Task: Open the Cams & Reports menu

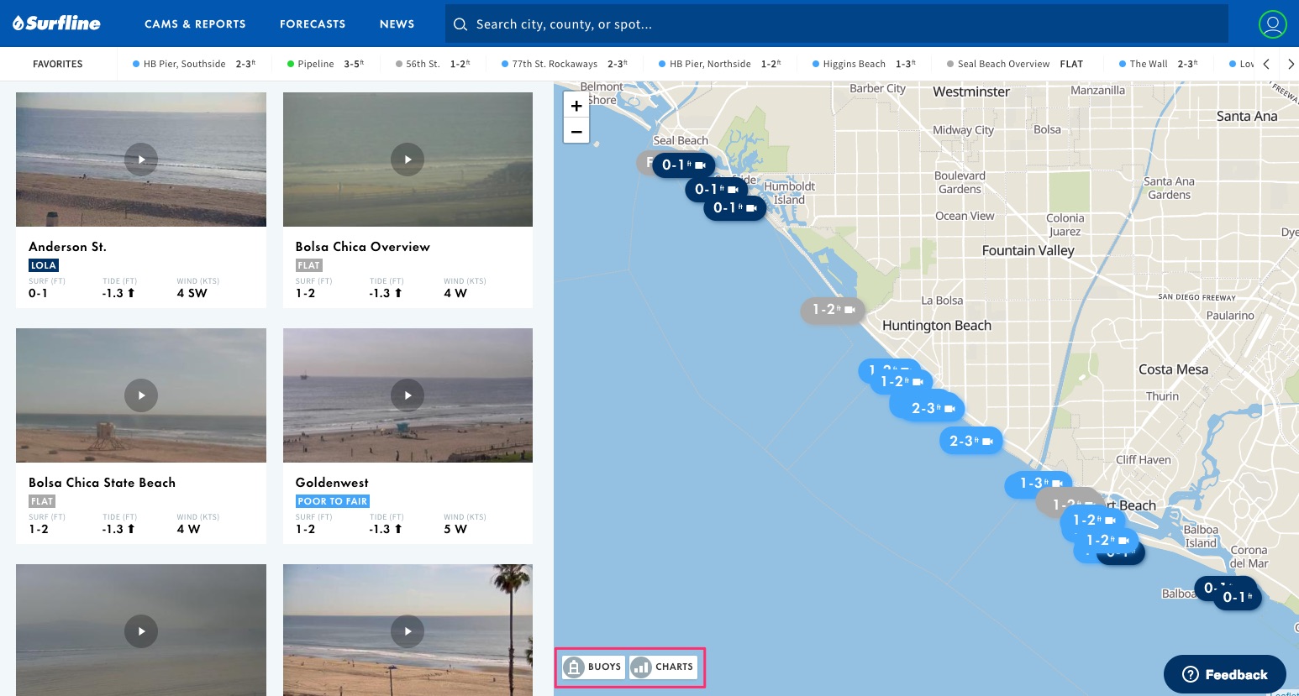Action: [195, 24]
